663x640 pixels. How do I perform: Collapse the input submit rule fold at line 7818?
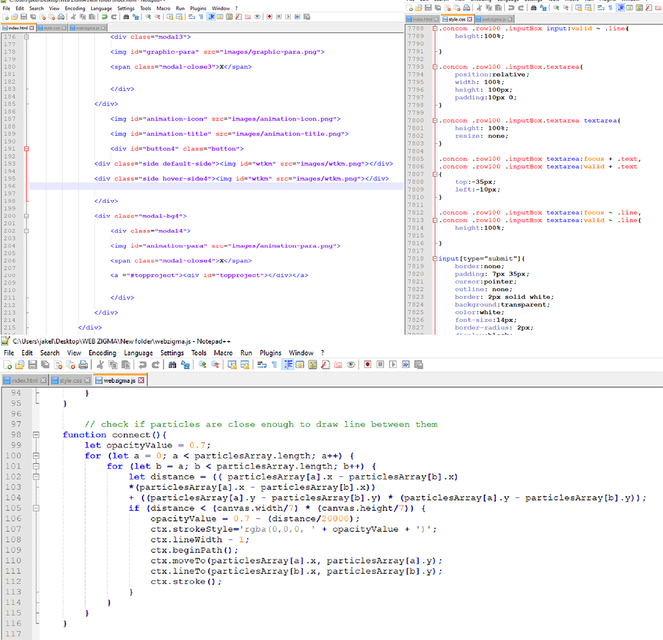coord(435,259)
